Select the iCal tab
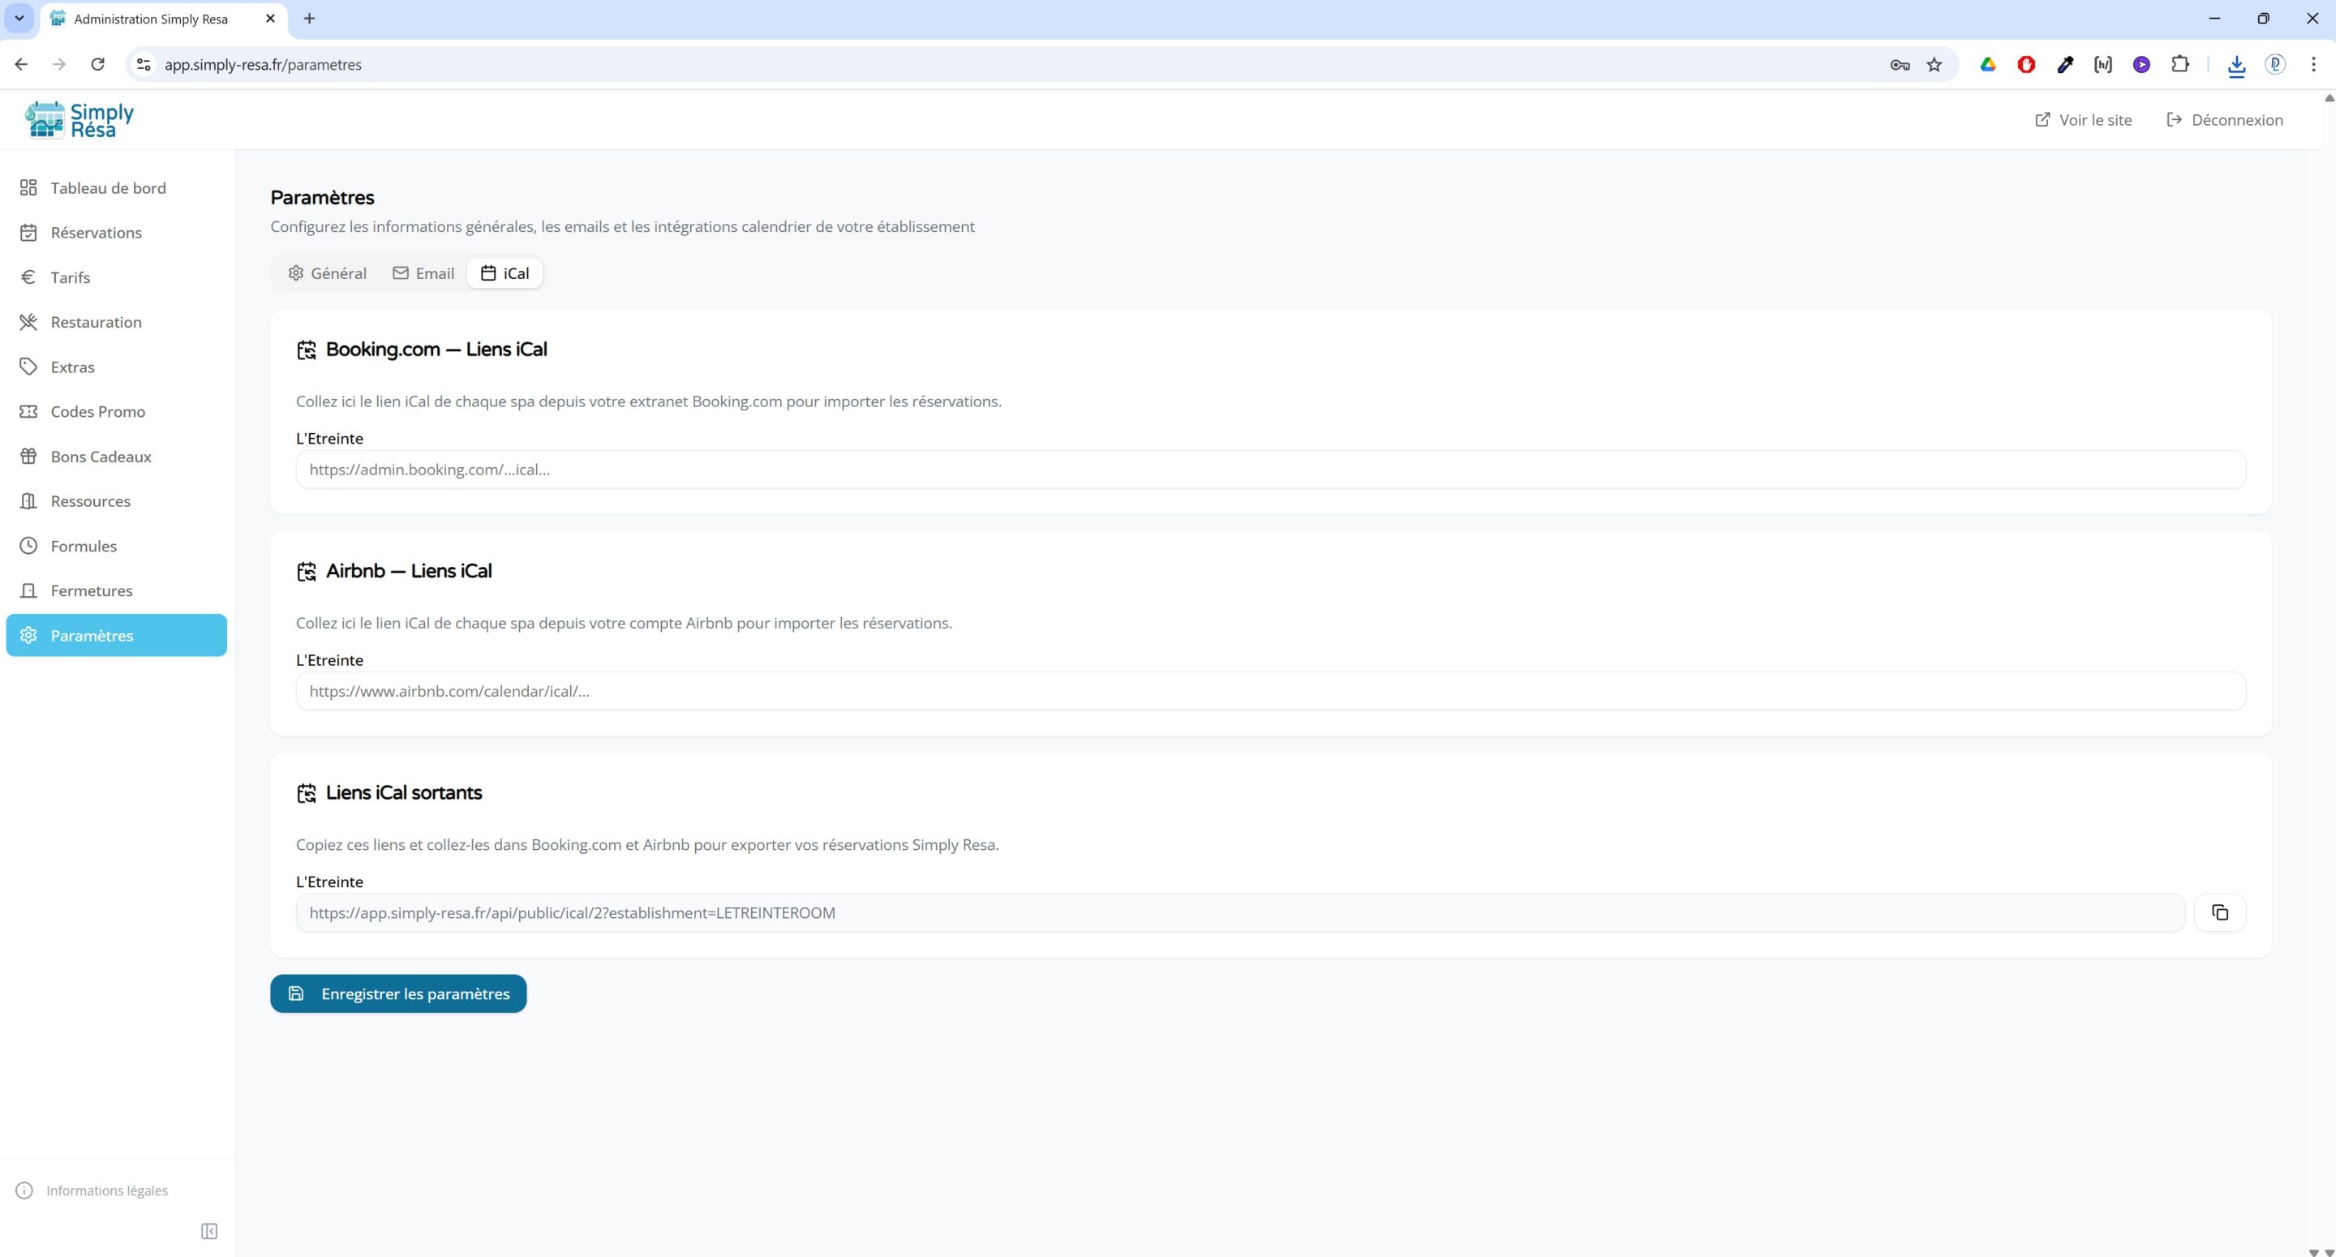 pyautogui.click(x=505, y=273)
